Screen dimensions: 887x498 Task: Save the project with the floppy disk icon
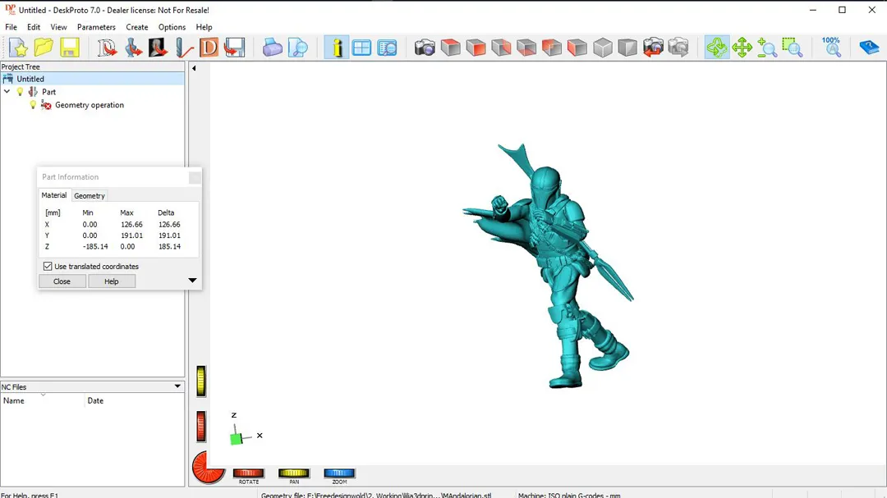tap(69, 48)
